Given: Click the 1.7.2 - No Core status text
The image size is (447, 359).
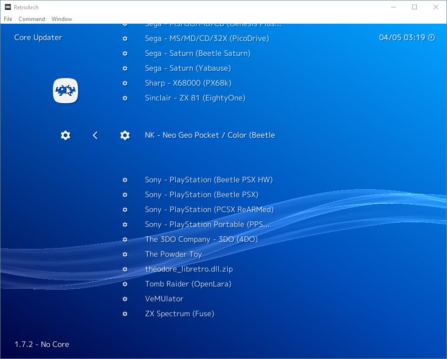Looking at the screenshot, I should (42, 344).
